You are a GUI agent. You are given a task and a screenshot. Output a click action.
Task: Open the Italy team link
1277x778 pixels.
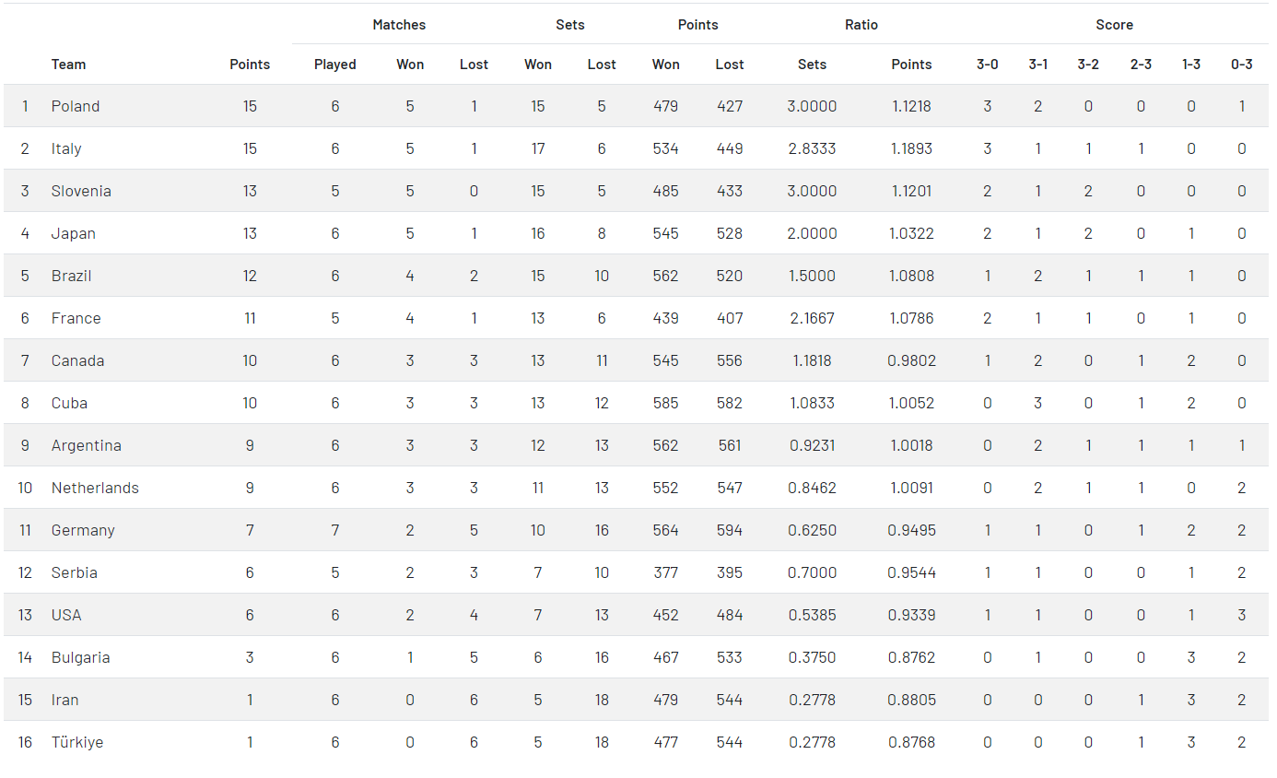click(66, 148)
